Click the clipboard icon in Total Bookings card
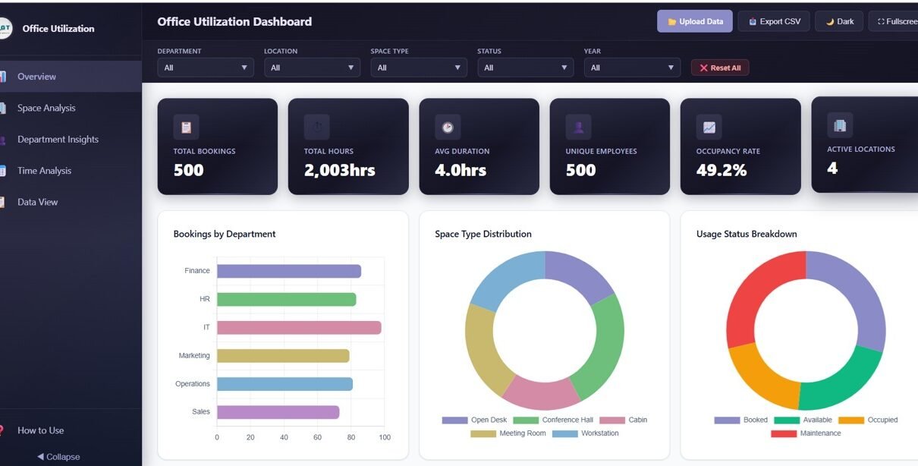The width and height of the screenshot is (918, 466). coord(186,127)
